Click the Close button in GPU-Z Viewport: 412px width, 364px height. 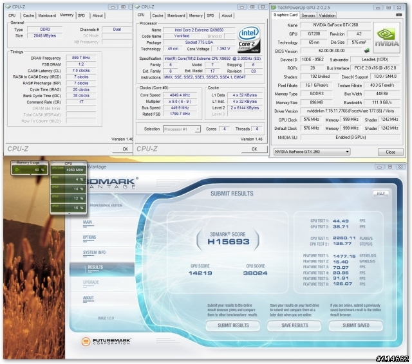[x=390, y=152]
